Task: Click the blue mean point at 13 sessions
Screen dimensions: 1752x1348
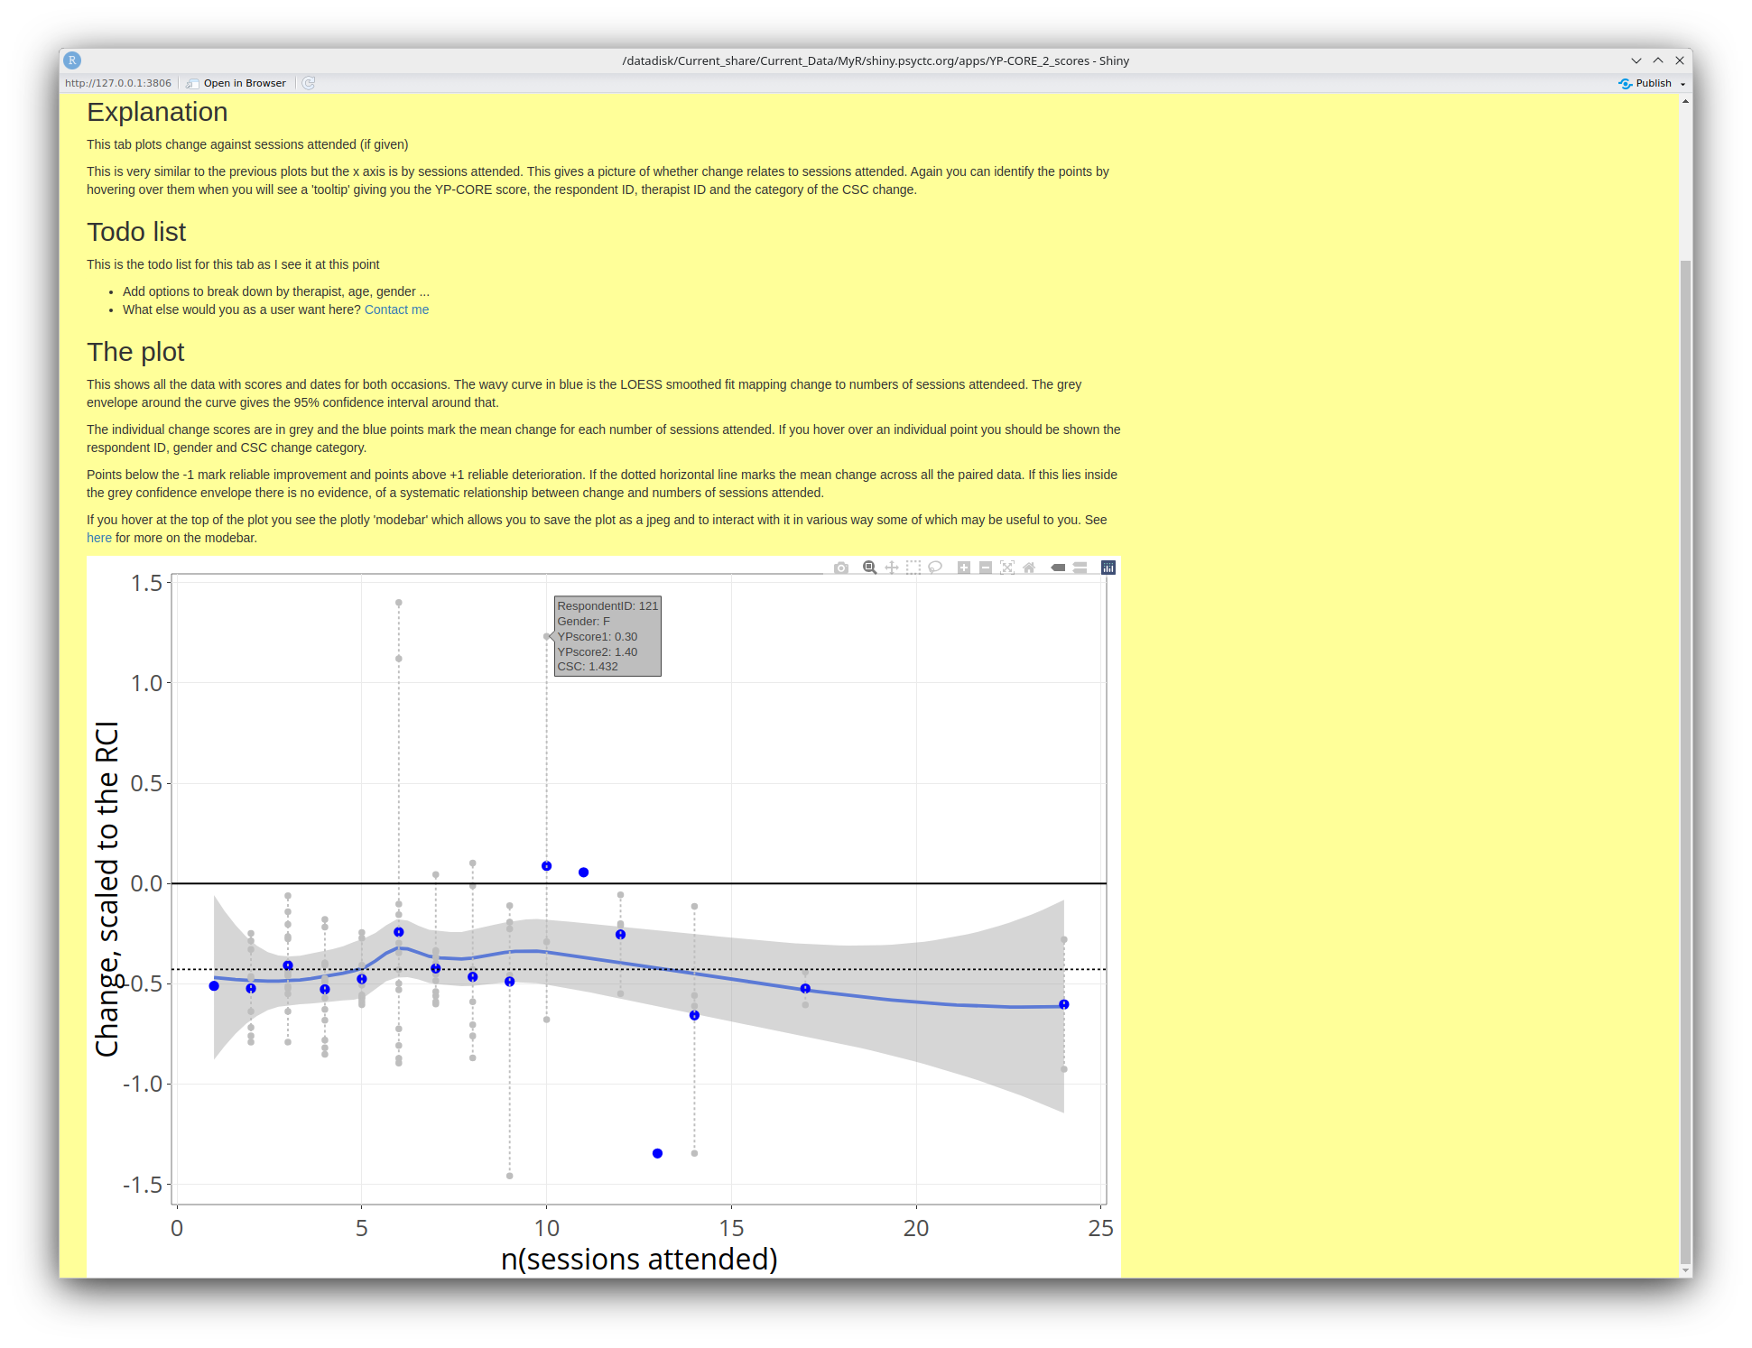Action: pos(657,1154)
